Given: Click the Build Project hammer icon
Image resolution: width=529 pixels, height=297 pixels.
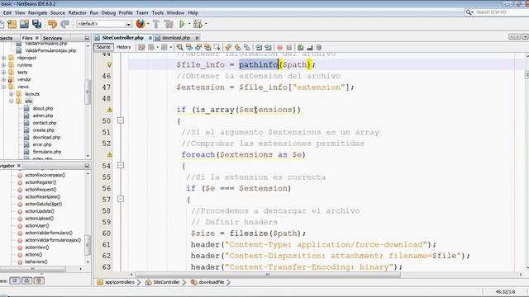Looking at the screenshot, I should (156, 24).
